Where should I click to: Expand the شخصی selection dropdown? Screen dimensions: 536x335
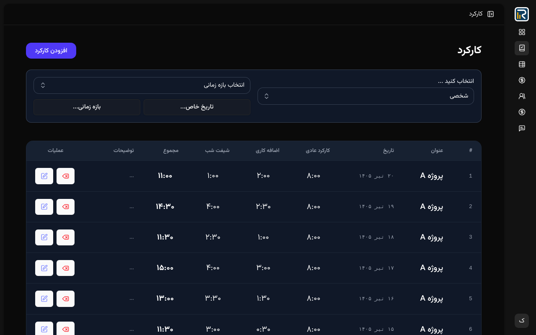366,96
